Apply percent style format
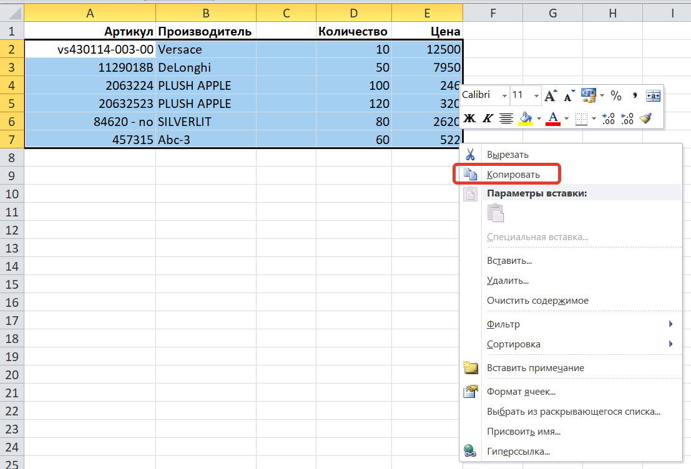The image size is (691, 469). [616, 95]
